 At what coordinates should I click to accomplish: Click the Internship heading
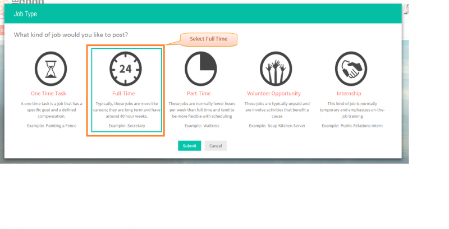(349, 93)
